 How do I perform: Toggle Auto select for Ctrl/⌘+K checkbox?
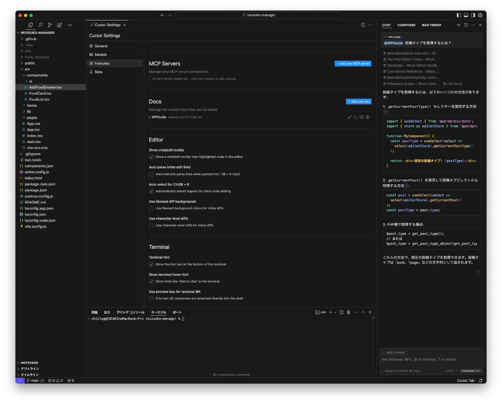pos(151,191)
